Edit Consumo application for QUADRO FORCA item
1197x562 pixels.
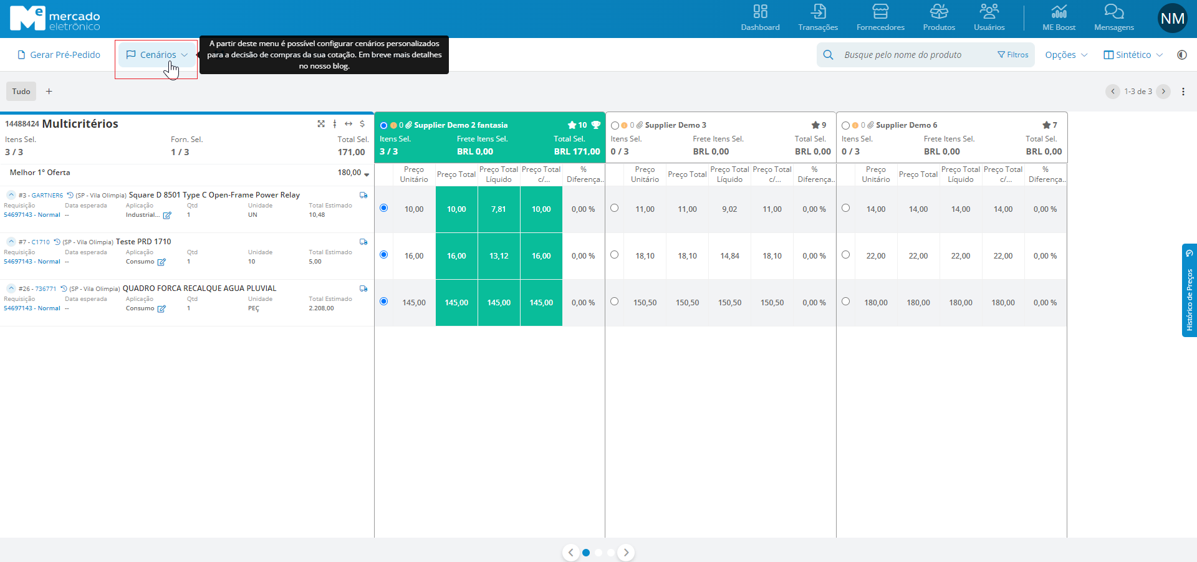pos(161,308)
